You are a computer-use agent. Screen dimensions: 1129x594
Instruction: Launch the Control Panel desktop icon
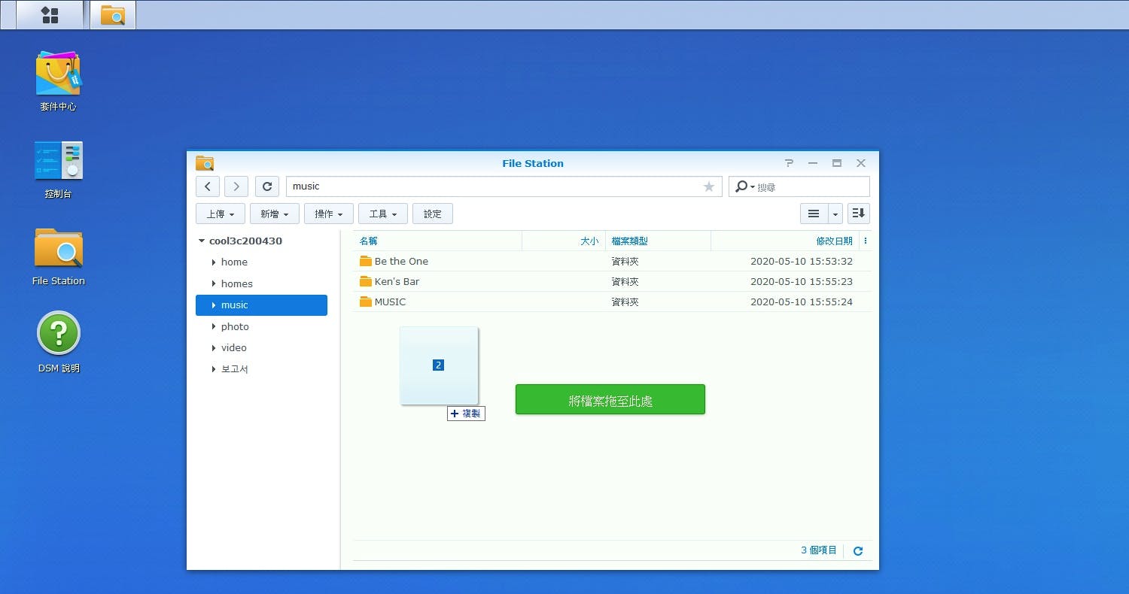[x=59, y=162]
